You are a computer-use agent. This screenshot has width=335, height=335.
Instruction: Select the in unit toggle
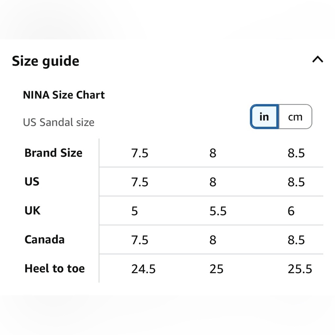coord(264,117)
